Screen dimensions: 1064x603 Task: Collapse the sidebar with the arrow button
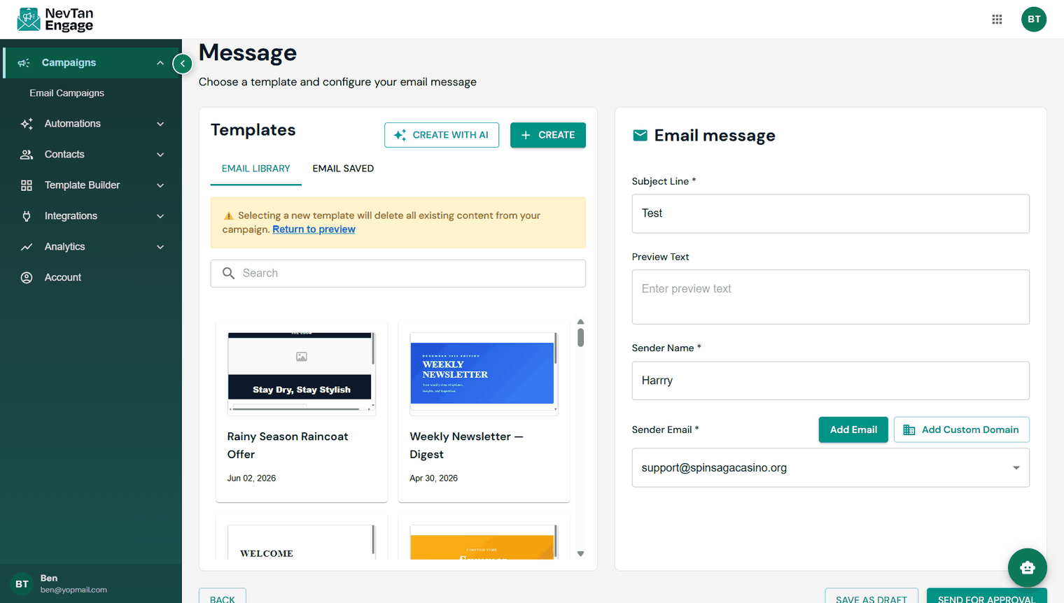pyautogui.click(x=183, y=64)
